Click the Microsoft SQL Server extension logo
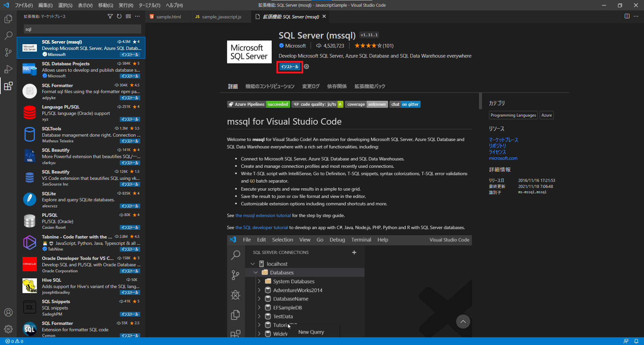The image size is (644, 345). click(x=249, y=52)
